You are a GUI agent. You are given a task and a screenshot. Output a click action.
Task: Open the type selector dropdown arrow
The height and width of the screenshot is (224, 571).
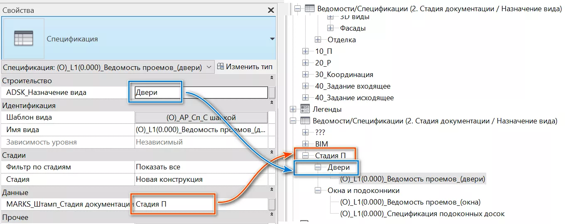272,39
